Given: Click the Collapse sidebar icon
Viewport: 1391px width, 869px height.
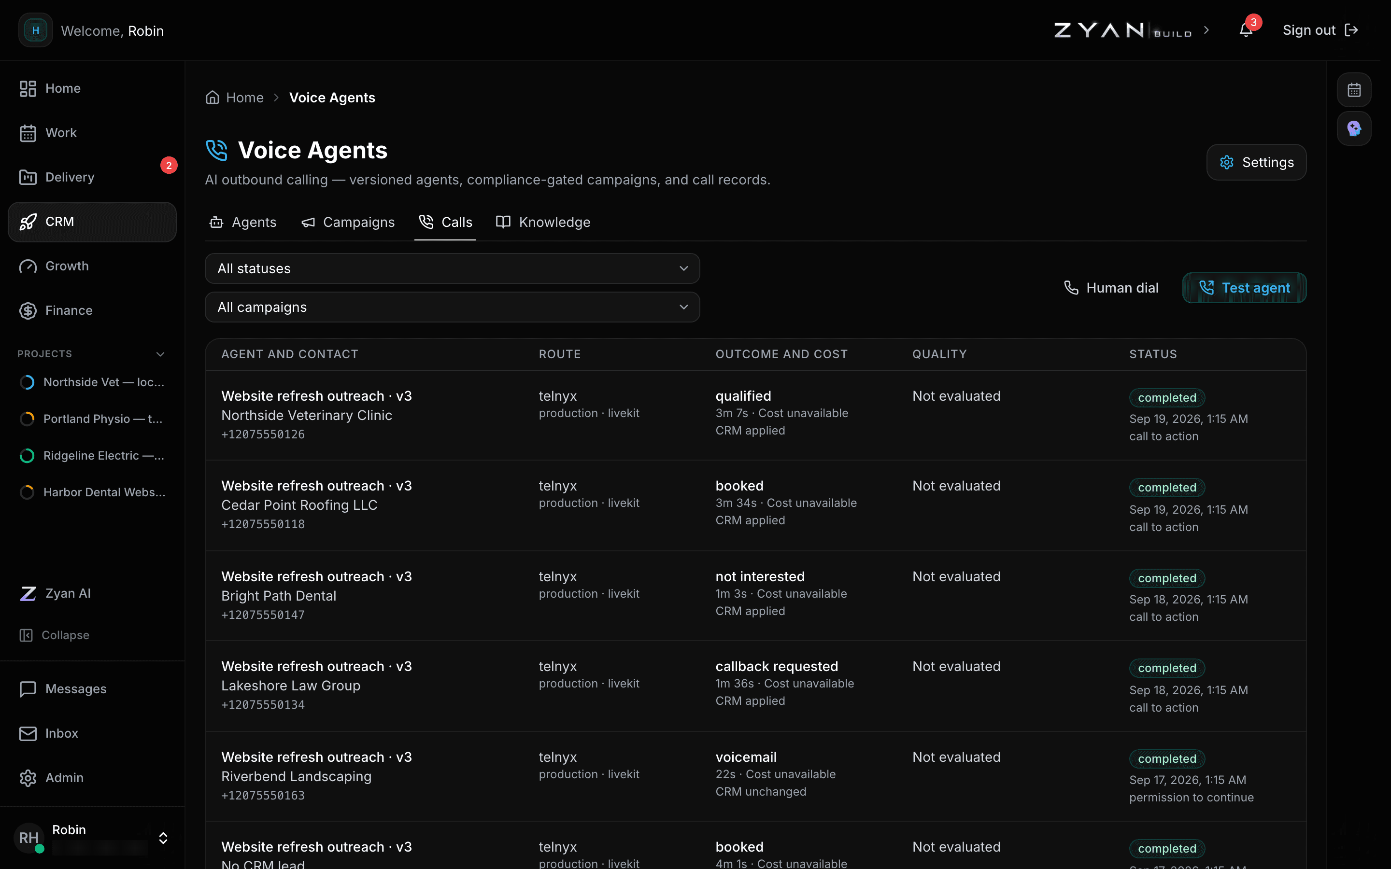Looking at the screenshot, I should (26, 635).
